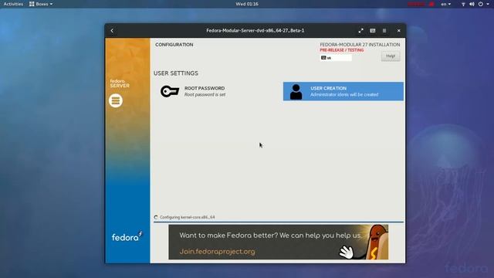
Task: Click the PRE-RELEASE / TESTING label
Action: click(341, 50)
